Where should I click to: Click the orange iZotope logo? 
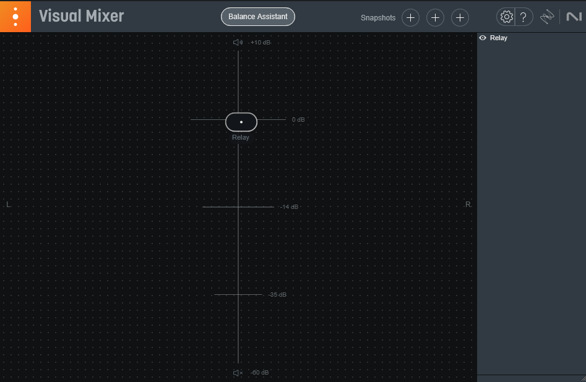(x=15, y=16)
